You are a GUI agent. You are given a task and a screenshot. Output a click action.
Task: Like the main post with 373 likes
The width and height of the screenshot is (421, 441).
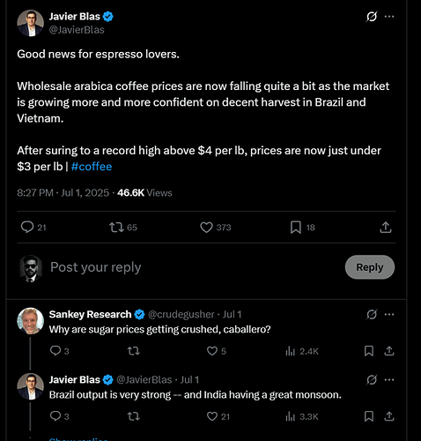[x=216, y=228]
